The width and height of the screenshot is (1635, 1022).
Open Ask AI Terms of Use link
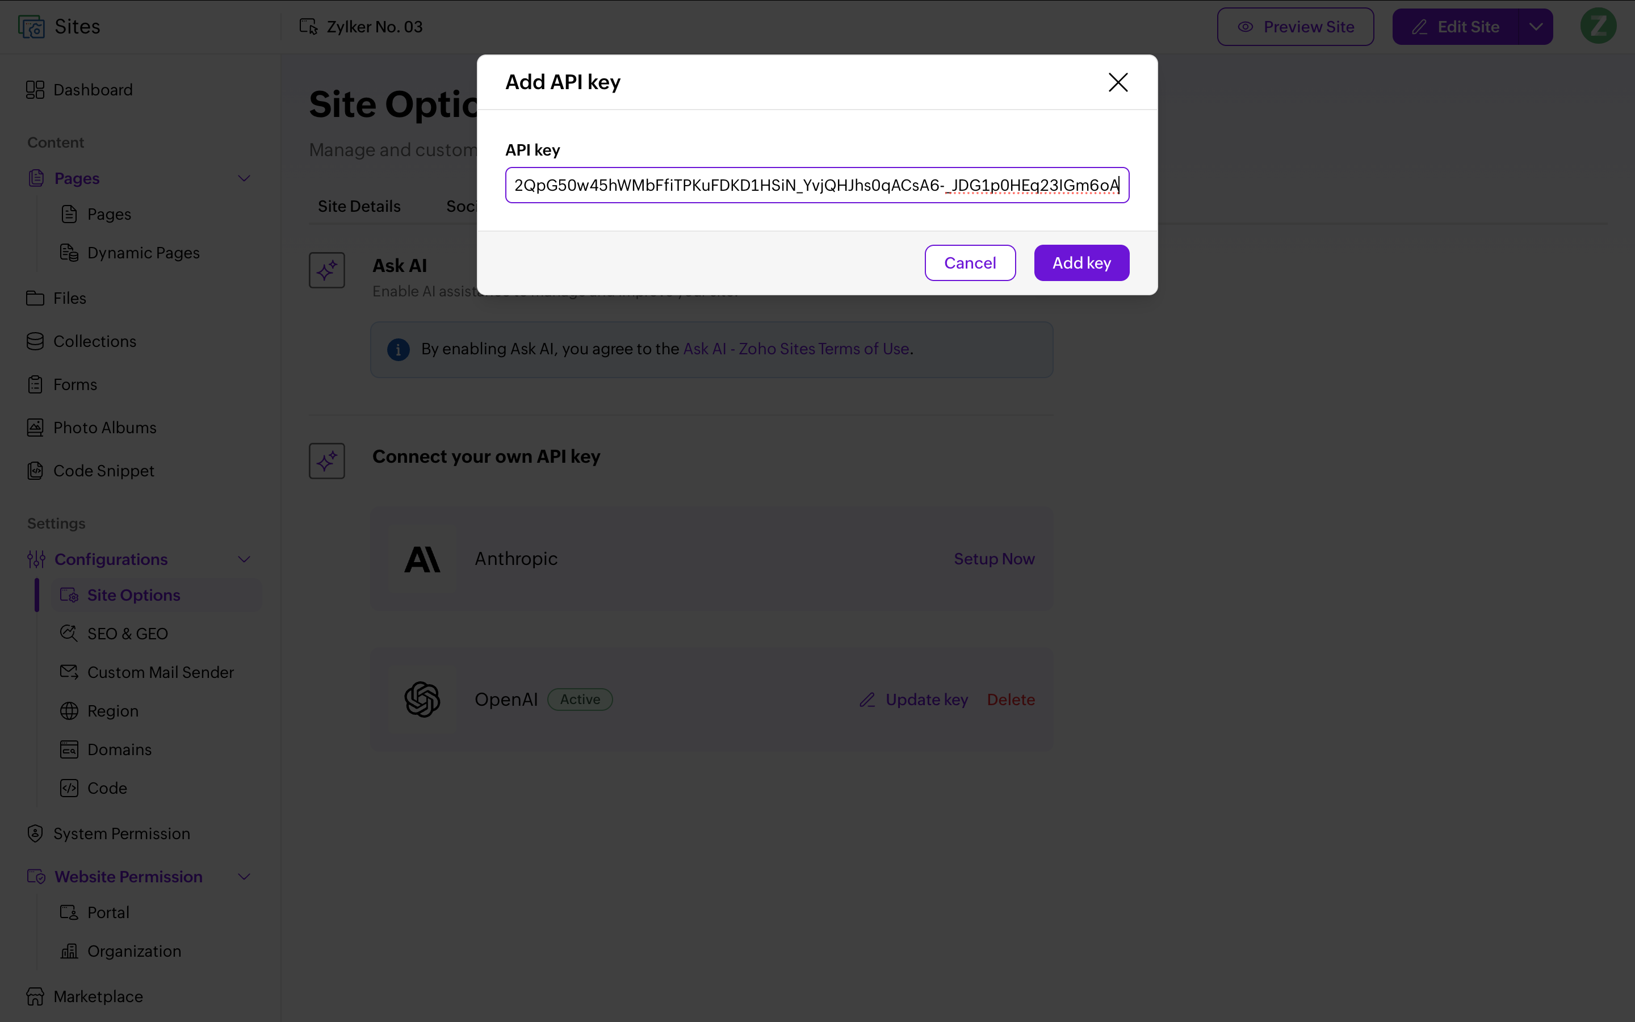(796, 349)
